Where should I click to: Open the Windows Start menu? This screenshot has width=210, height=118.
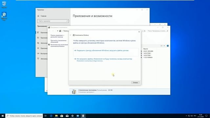tap(3, 116)
